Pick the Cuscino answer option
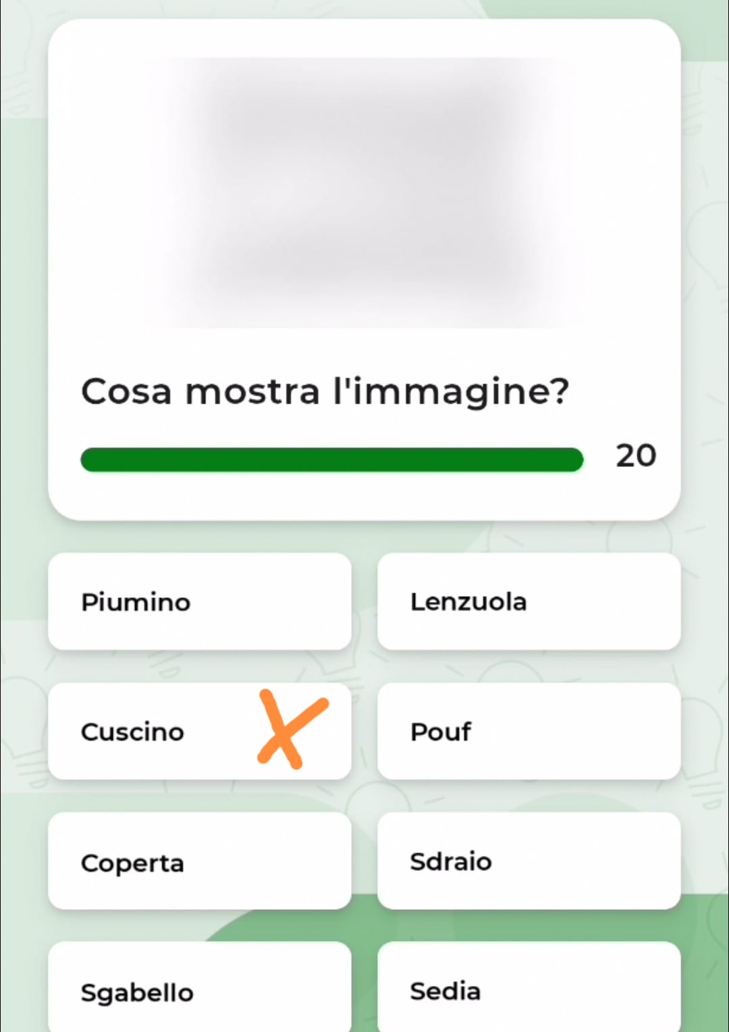Viewport: 729px width, 1032px height. click(x=200, y=731)
